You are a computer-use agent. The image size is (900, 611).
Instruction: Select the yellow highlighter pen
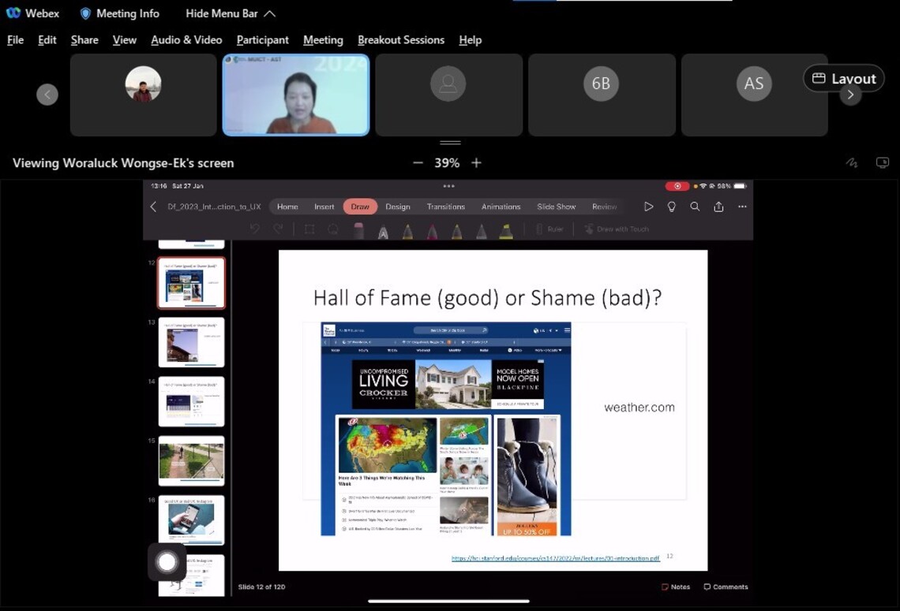[506, 230]
